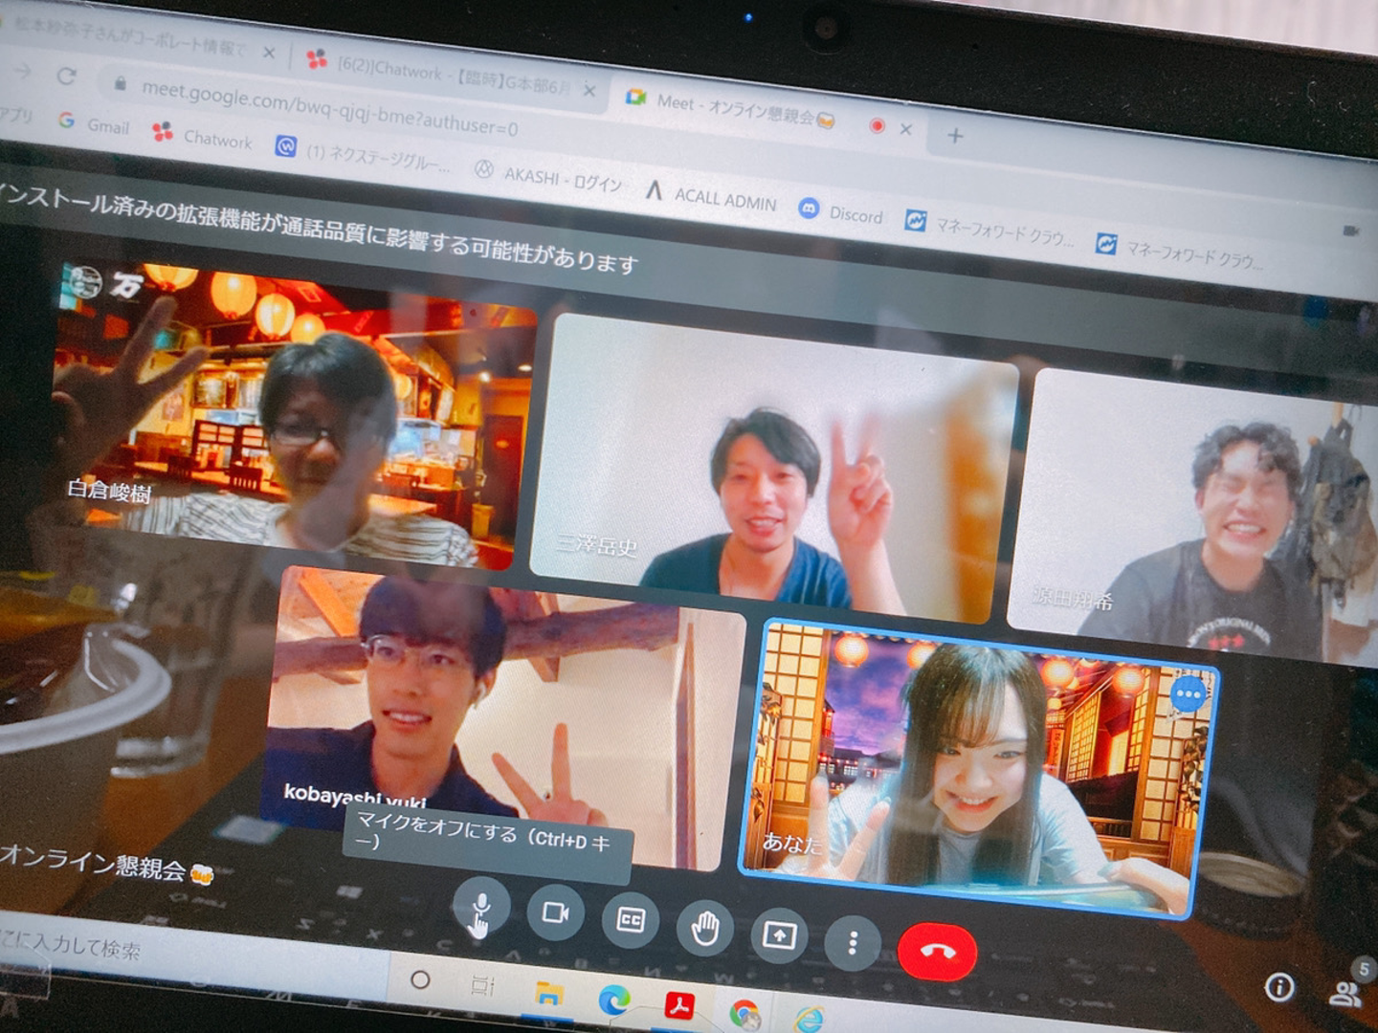Screen dimensions: 1378x1033
Task: Click the lock icon in the address bar
Action: (x=121, y=84)
